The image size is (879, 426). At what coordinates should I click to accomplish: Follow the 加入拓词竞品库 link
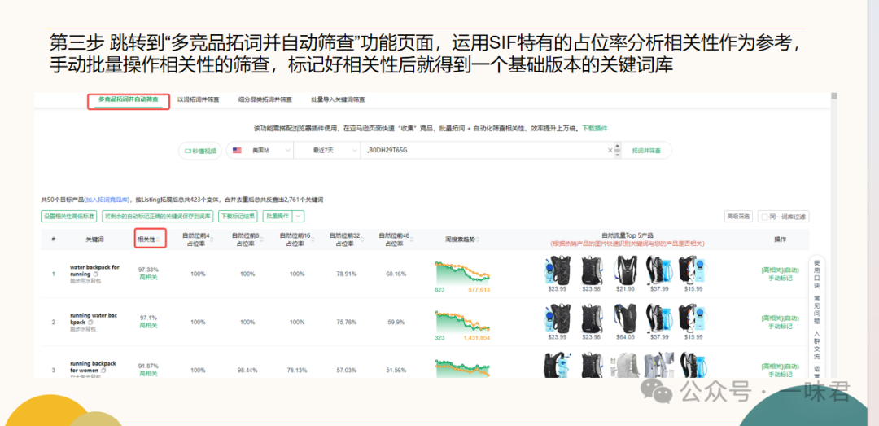coord(106,200)
